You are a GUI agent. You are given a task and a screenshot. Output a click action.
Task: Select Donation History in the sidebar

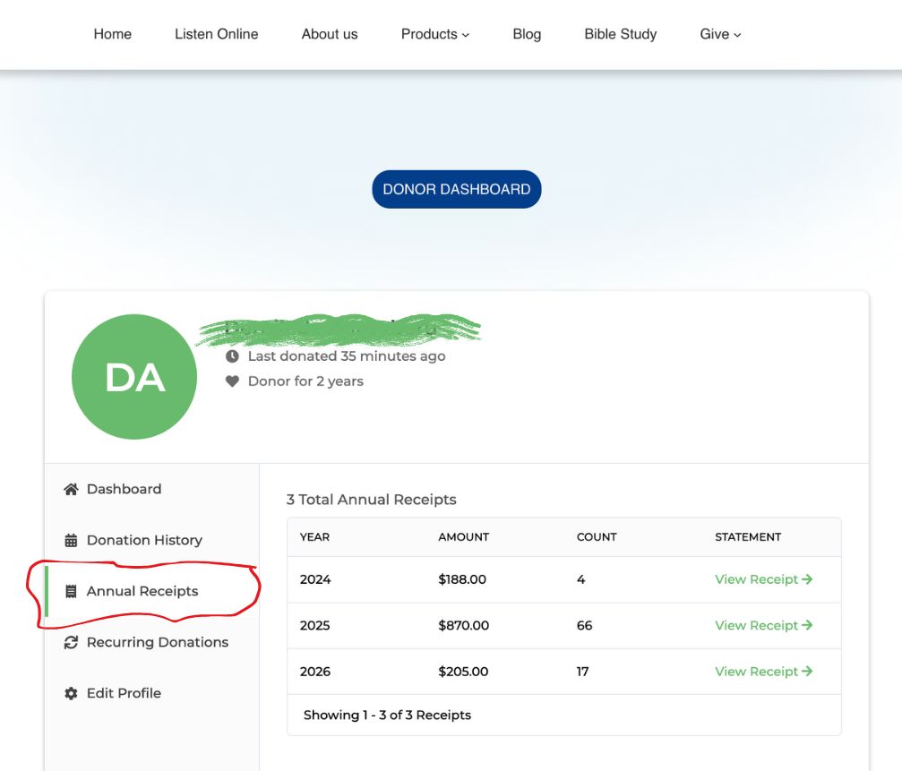(144, 540)
